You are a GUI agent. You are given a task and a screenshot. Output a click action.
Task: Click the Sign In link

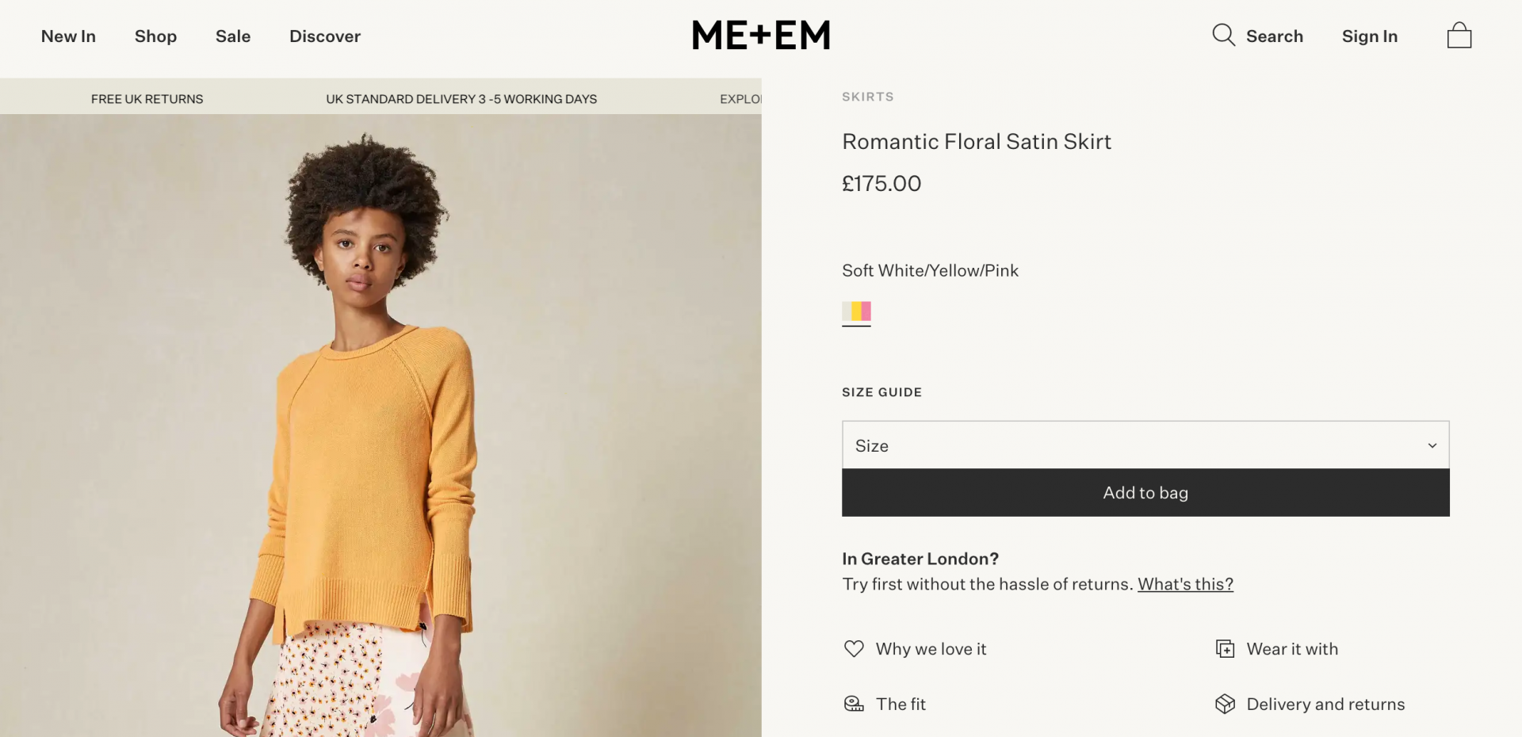point(1369,36)
